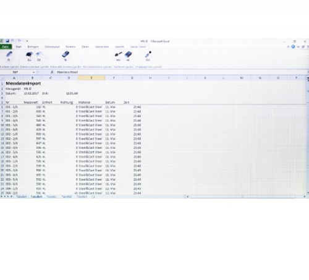Click the Einheit column heading cell
The width and height of the screenshot is (309, 280).
coord(47,103)
